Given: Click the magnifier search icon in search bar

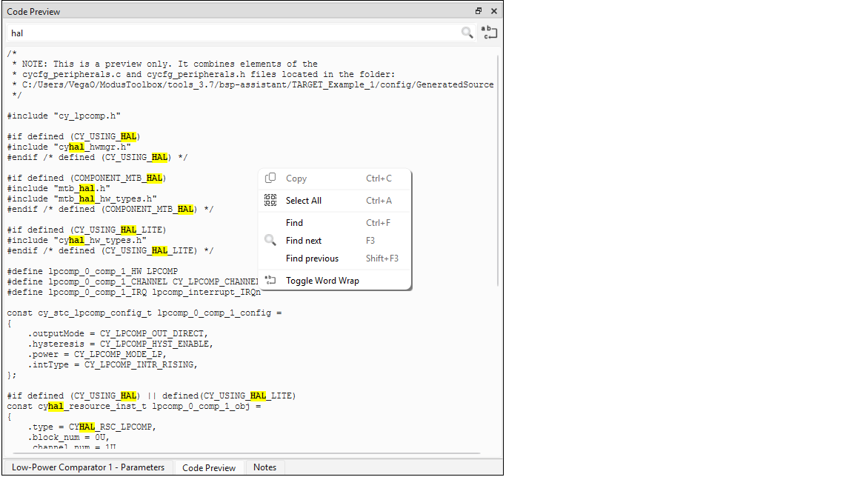Looking at the screenshot, I should [x=467, y=33].
